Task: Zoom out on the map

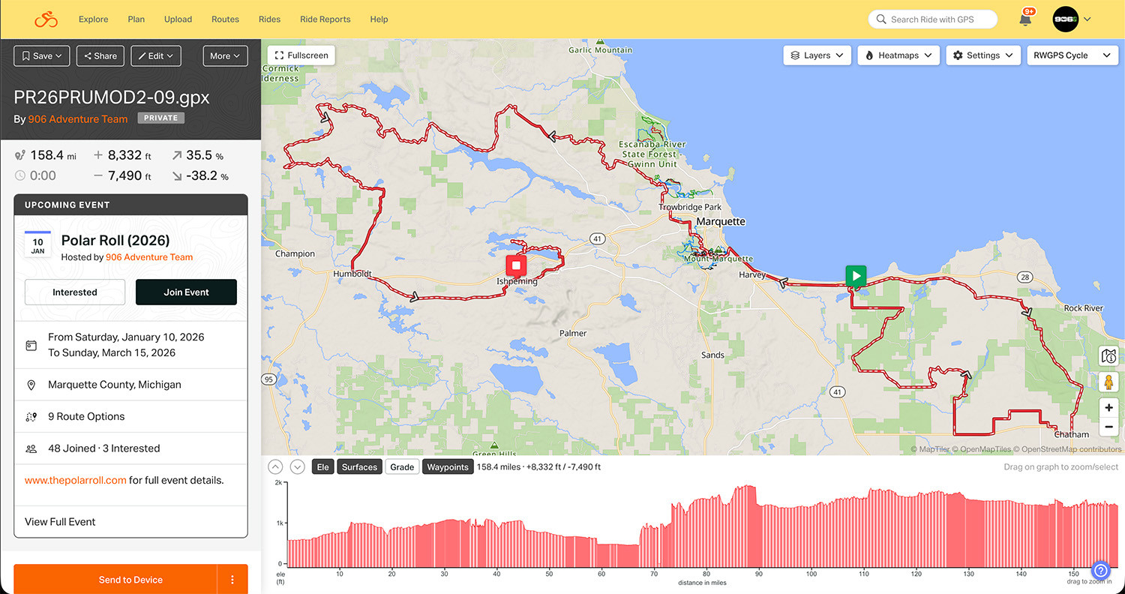Action: pyautogui.click(x=1108, y=427)
